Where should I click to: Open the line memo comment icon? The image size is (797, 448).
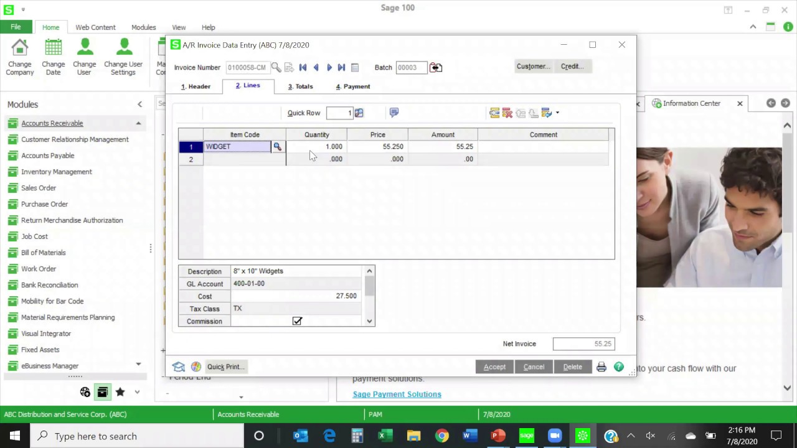pyautogui.click(x=394, y=113)
